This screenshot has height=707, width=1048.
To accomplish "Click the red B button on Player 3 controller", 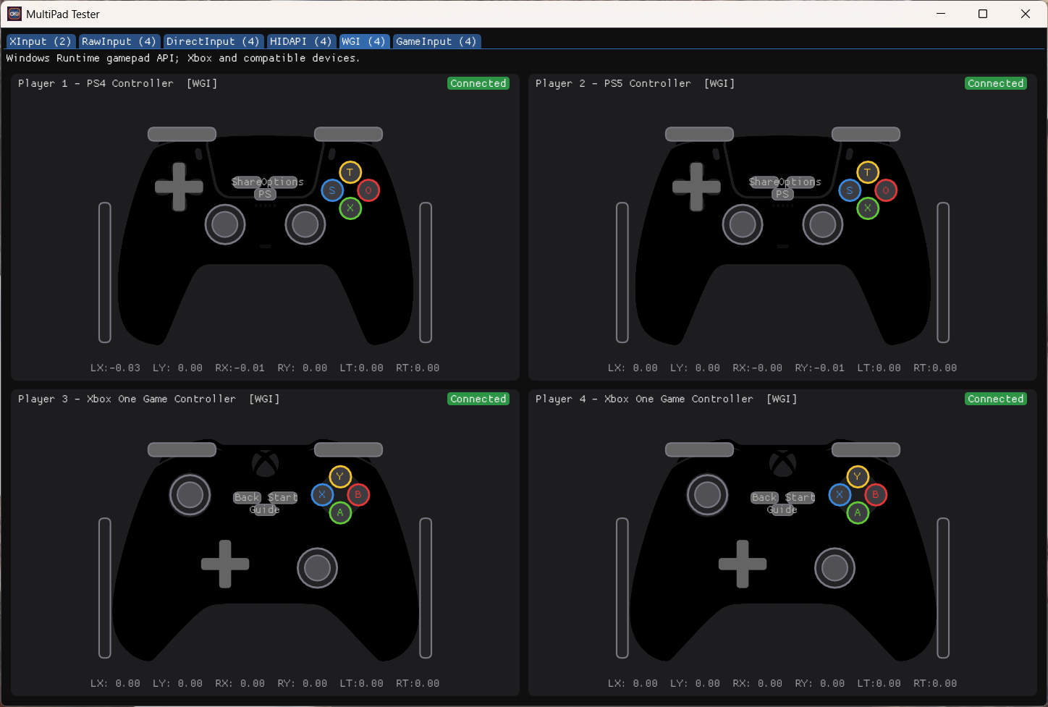I will tap(358, 494).
